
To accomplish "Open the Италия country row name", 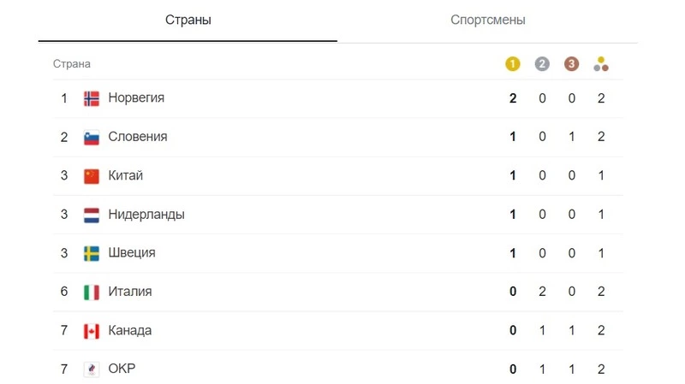I will 130,292.
